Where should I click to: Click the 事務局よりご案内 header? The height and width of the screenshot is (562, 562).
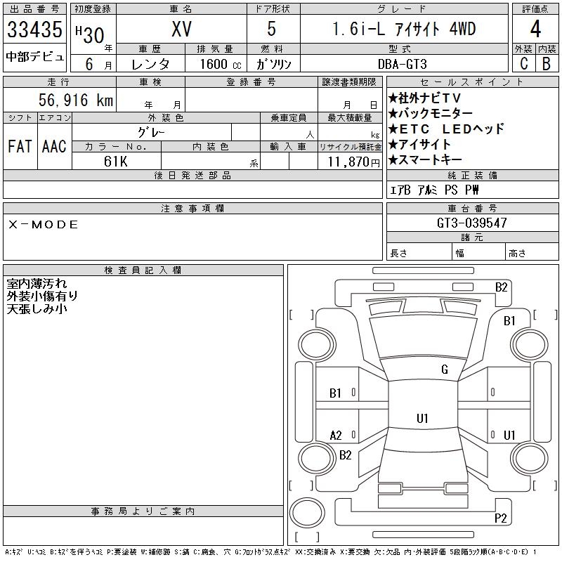click(143, 511)
